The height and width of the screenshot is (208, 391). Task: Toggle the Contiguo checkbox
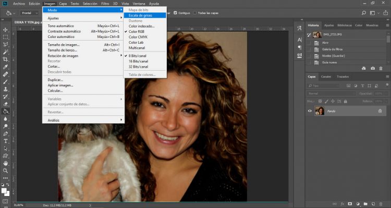pyautogui.click(x=175, y=13)
